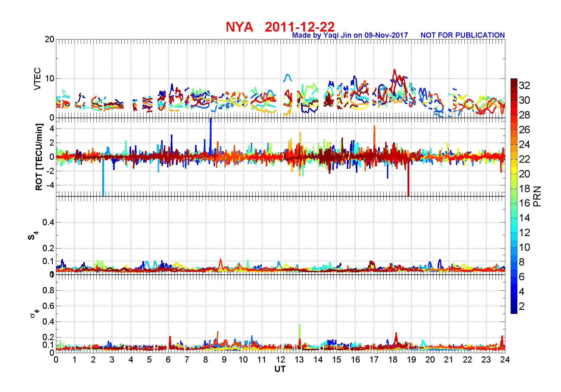Click the PRN colorbar tick label '6'
Screen dimensions: 561x392
pyautogui.click(x=522, y=277)
